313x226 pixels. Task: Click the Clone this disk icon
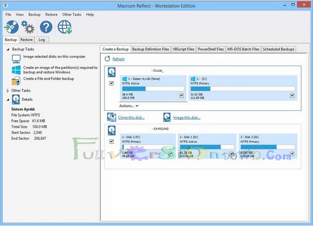(x=111, y=117)
